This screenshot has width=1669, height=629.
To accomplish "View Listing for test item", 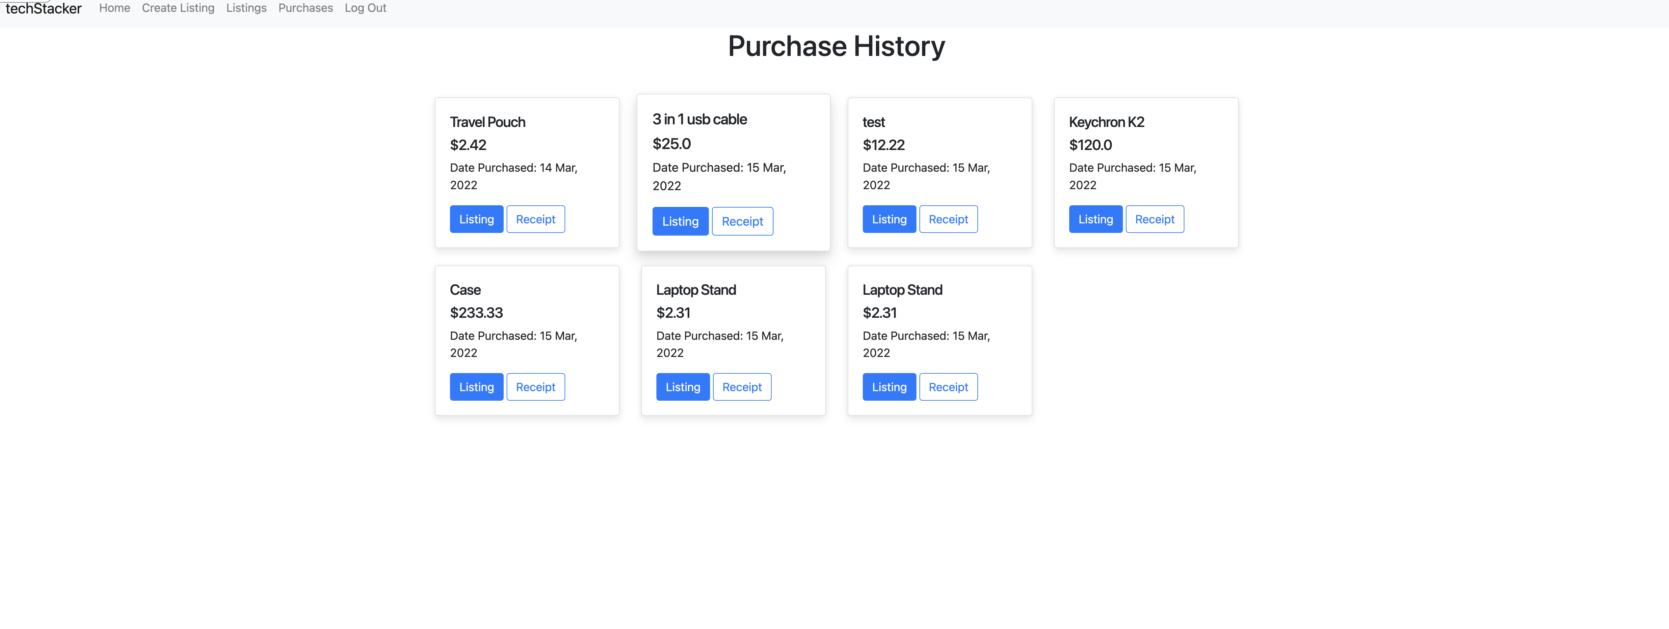I will (x=889, y=219).
